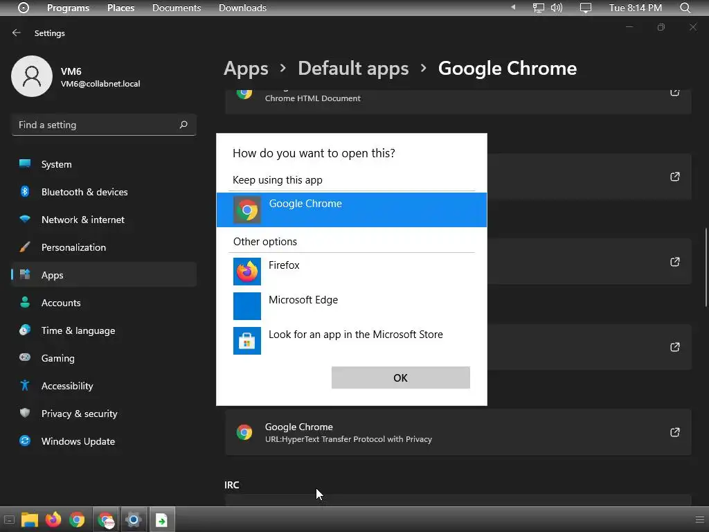Open Bluetooth & devices settings

tap(104, 192)
